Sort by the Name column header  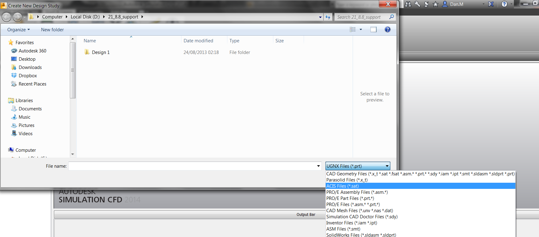(90, 41)
